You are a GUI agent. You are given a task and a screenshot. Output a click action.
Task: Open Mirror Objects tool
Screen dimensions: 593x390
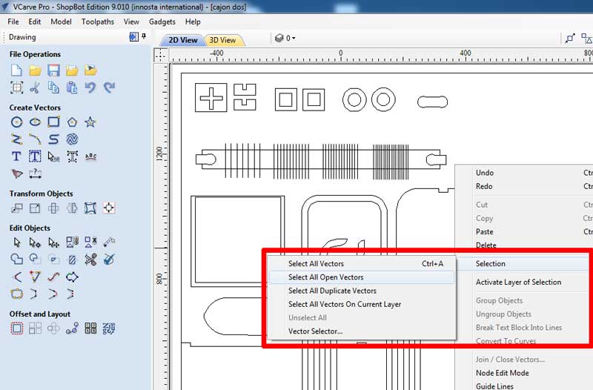coord(72,208)
